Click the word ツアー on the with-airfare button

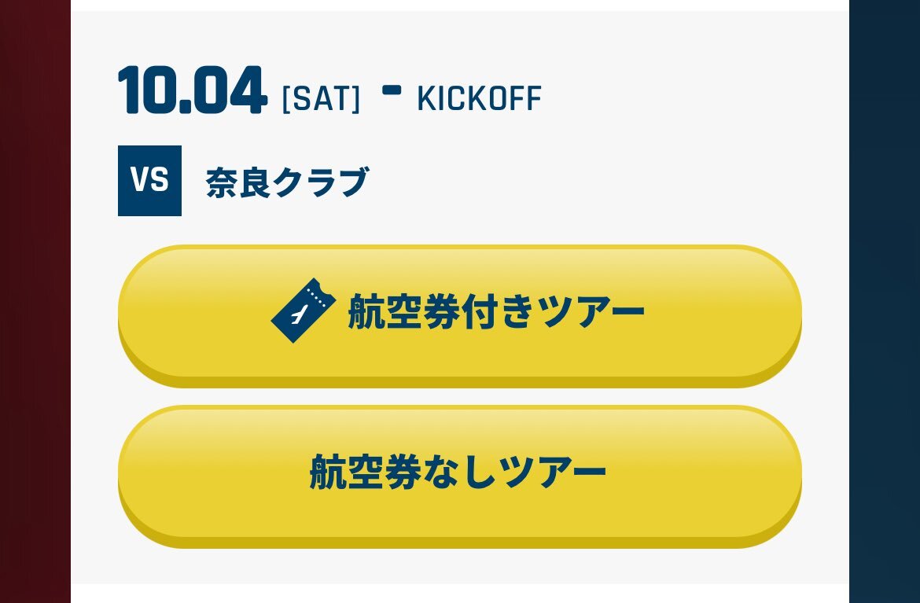593,311
